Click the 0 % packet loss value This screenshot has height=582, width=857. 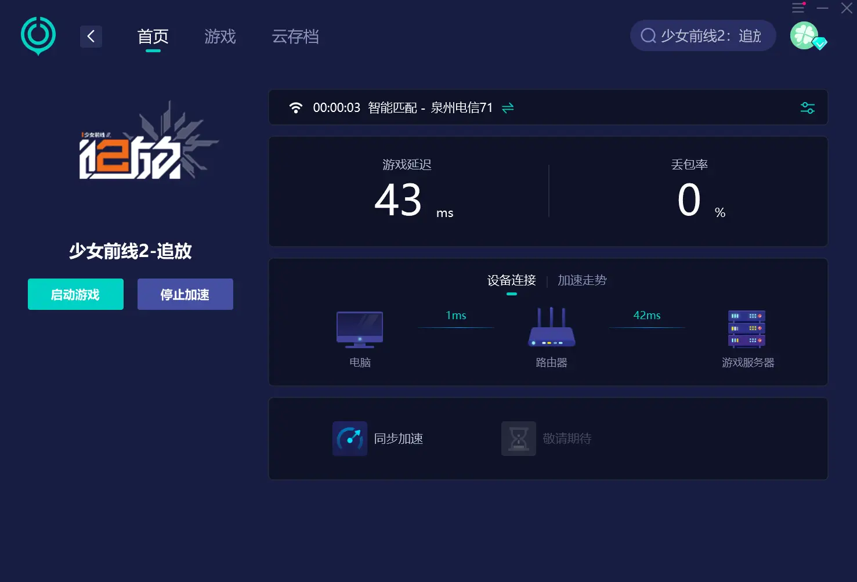coord(701,201)
